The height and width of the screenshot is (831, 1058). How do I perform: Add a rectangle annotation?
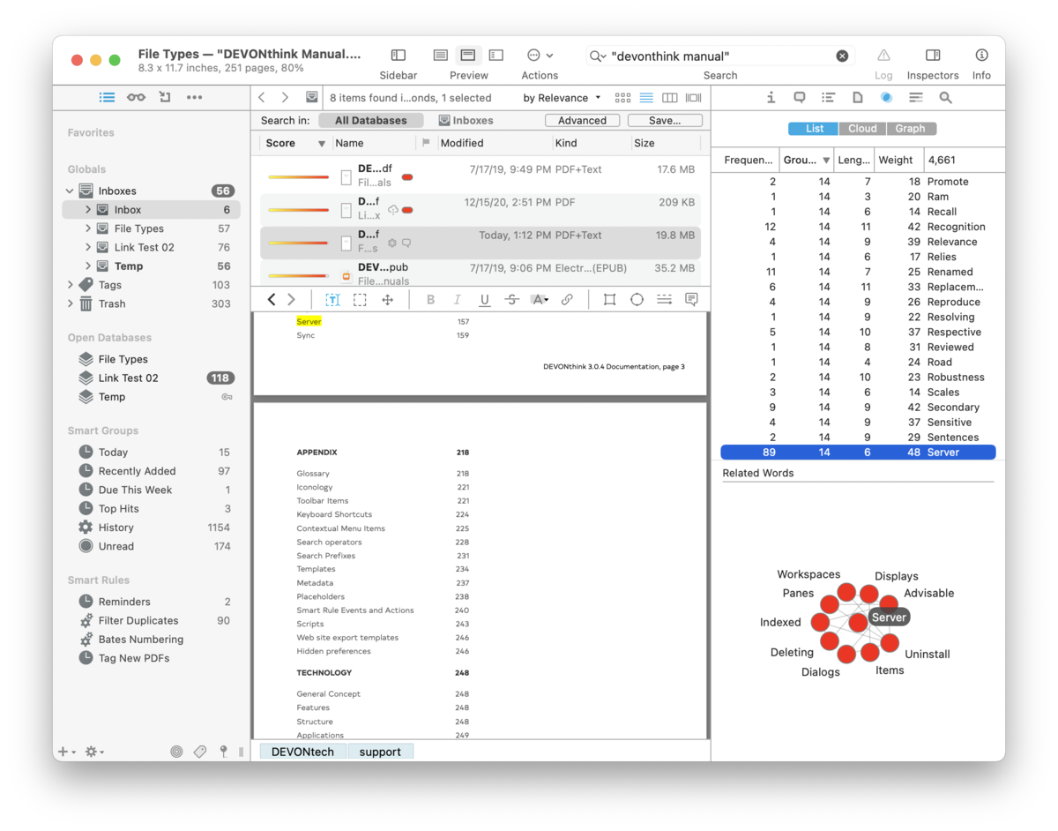tap(609, 300)
